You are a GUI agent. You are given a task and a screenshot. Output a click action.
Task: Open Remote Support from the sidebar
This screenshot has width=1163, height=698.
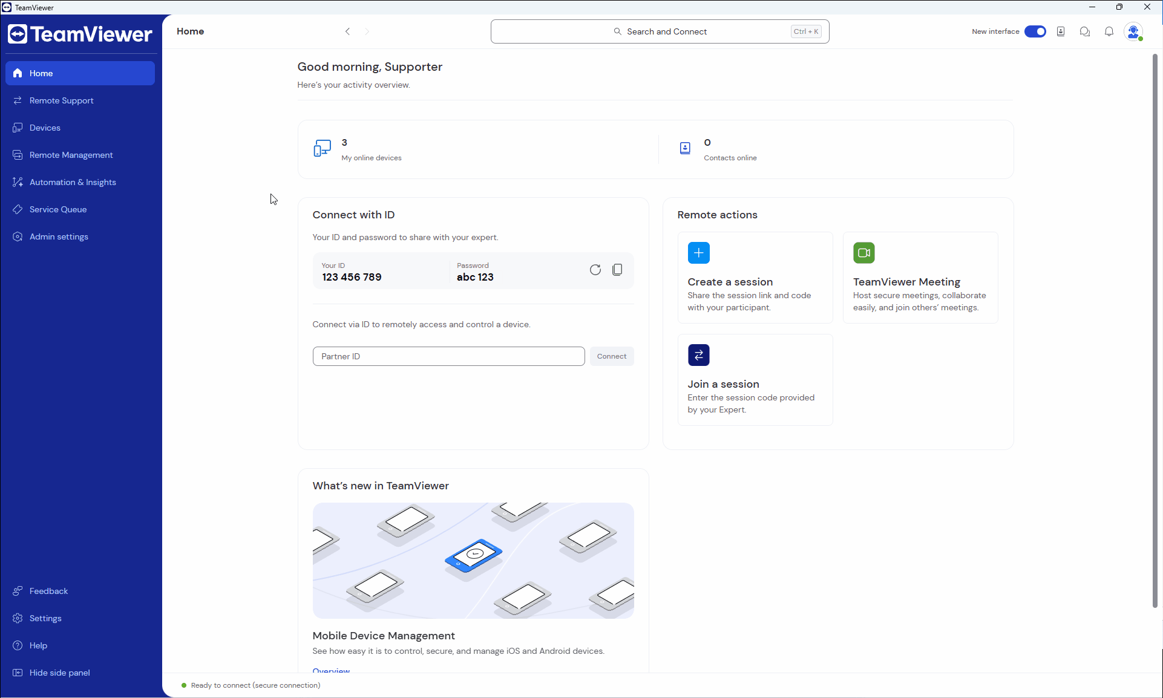point(80,100)
